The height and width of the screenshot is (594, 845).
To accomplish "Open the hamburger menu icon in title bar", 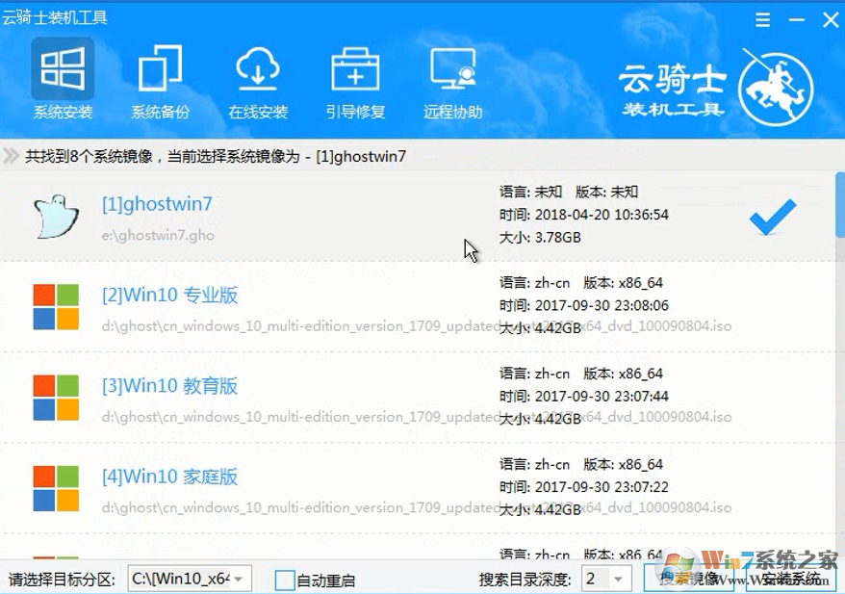I will 762,20.
